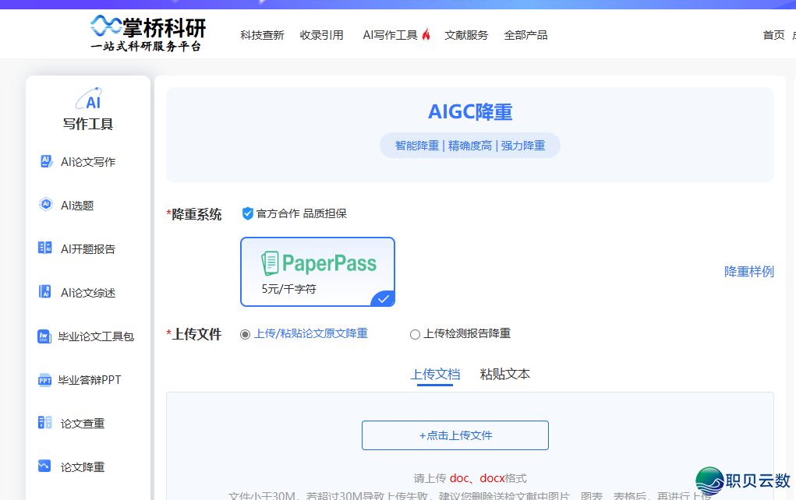Open the 全部产品 menu
The image size is (796, 500).
click(x=525, y=35)
